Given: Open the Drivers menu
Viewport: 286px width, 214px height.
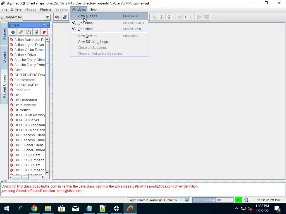Looking at the screenshot, I should [x=16, y=9].
